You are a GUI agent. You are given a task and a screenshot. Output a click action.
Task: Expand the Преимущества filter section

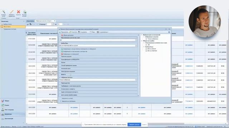(x=98, y=83)
